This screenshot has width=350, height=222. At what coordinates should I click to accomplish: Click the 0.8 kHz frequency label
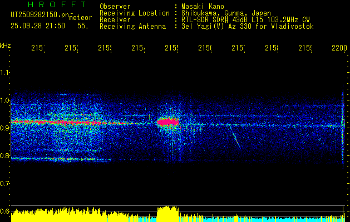pos(4,155)
